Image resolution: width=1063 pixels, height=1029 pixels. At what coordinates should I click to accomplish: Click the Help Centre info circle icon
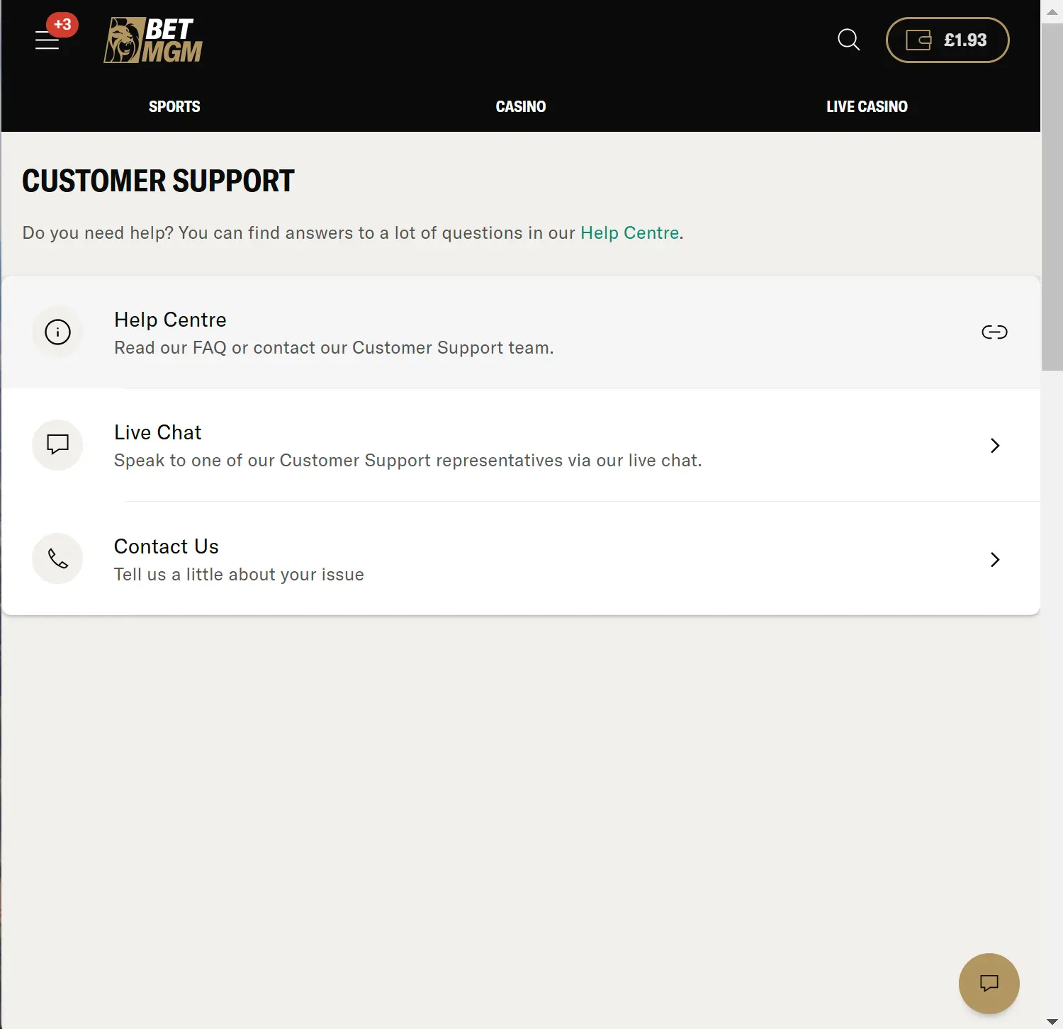pyautogui.click(x=57, y=332)
